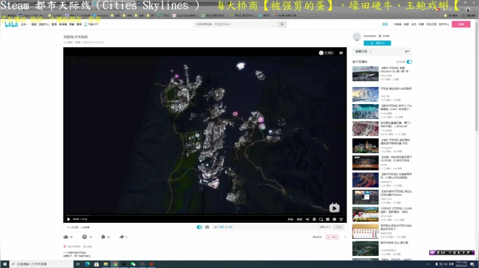Image resolution: width=479 pixels, height=268 pixels.
Task: Open Download APP link in navbar
Action: pos(91,25)
